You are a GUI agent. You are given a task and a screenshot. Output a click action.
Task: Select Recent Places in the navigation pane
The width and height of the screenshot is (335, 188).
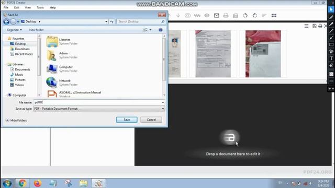click(24, 54)
